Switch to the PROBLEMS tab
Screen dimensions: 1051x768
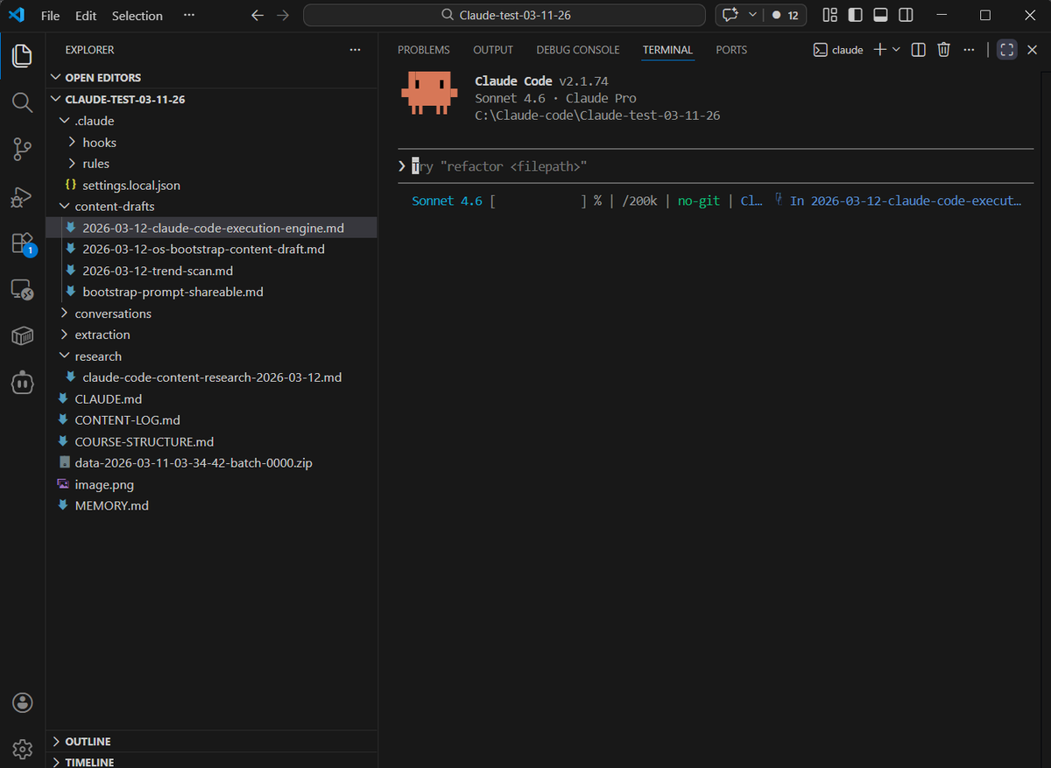(424, 50)
